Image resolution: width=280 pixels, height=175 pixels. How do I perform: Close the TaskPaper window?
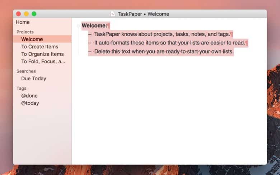pyautogui.click(x=18, y=14)
